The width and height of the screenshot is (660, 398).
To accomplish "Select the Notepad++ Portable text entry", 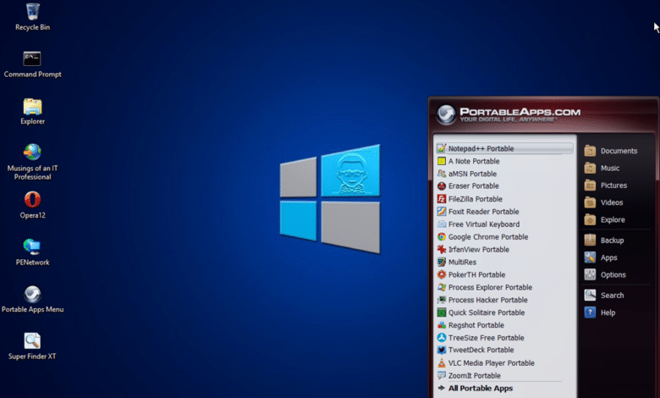I will coord(481,148).
